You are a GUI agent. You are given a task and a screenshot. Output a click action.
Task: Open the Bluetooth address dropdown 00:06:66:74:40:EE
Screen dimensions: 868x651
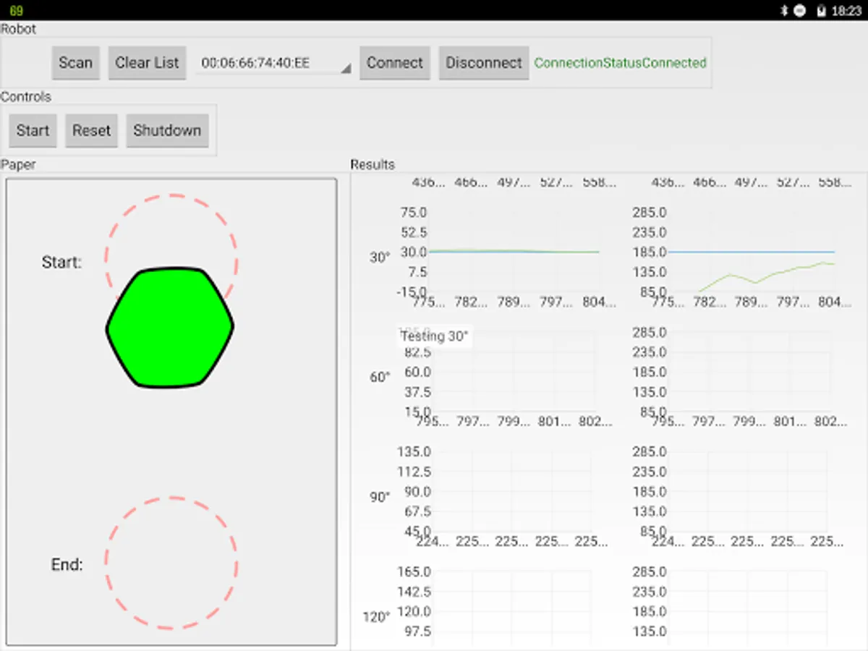pyautogui.click(x=273, y=63)
